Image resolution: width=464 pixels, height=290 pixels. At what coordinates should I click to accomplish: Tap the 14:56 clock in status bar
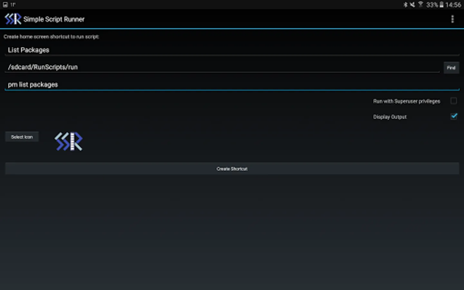[x=453, y=5]
